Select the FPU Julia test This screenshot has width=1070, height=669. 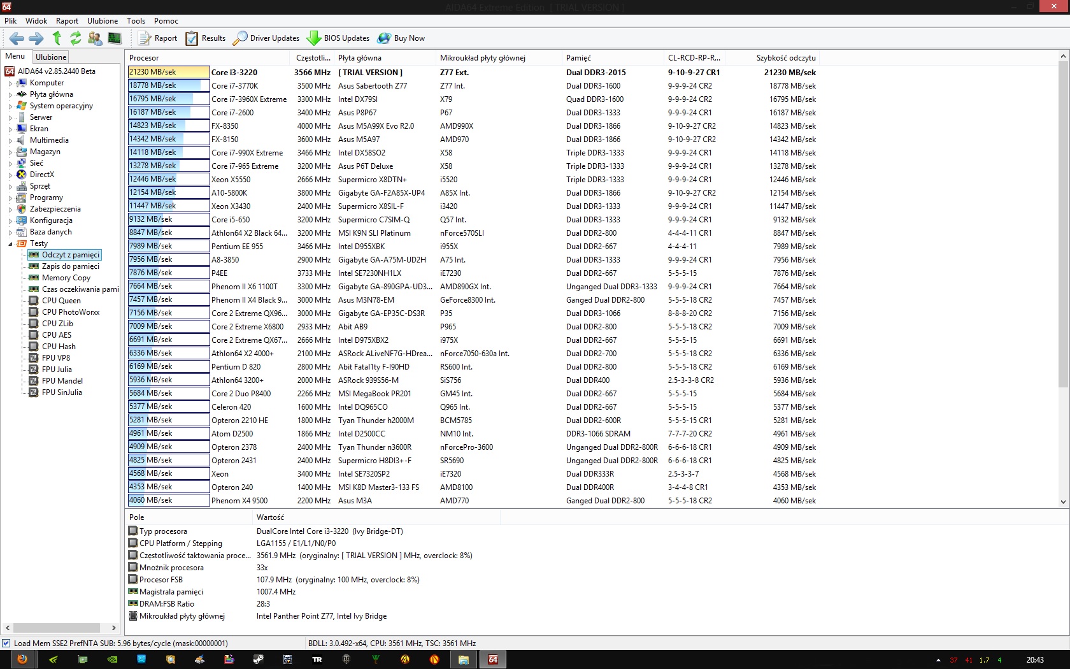[57, 370]
